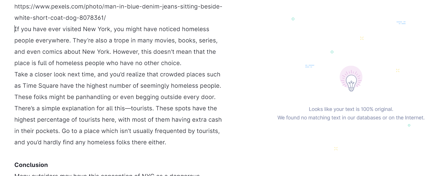Image resolution: width=428 pixels, height=176 pixels.
Task: Click the yellow sparkle decoration below the message
Action: pos(336,149)
